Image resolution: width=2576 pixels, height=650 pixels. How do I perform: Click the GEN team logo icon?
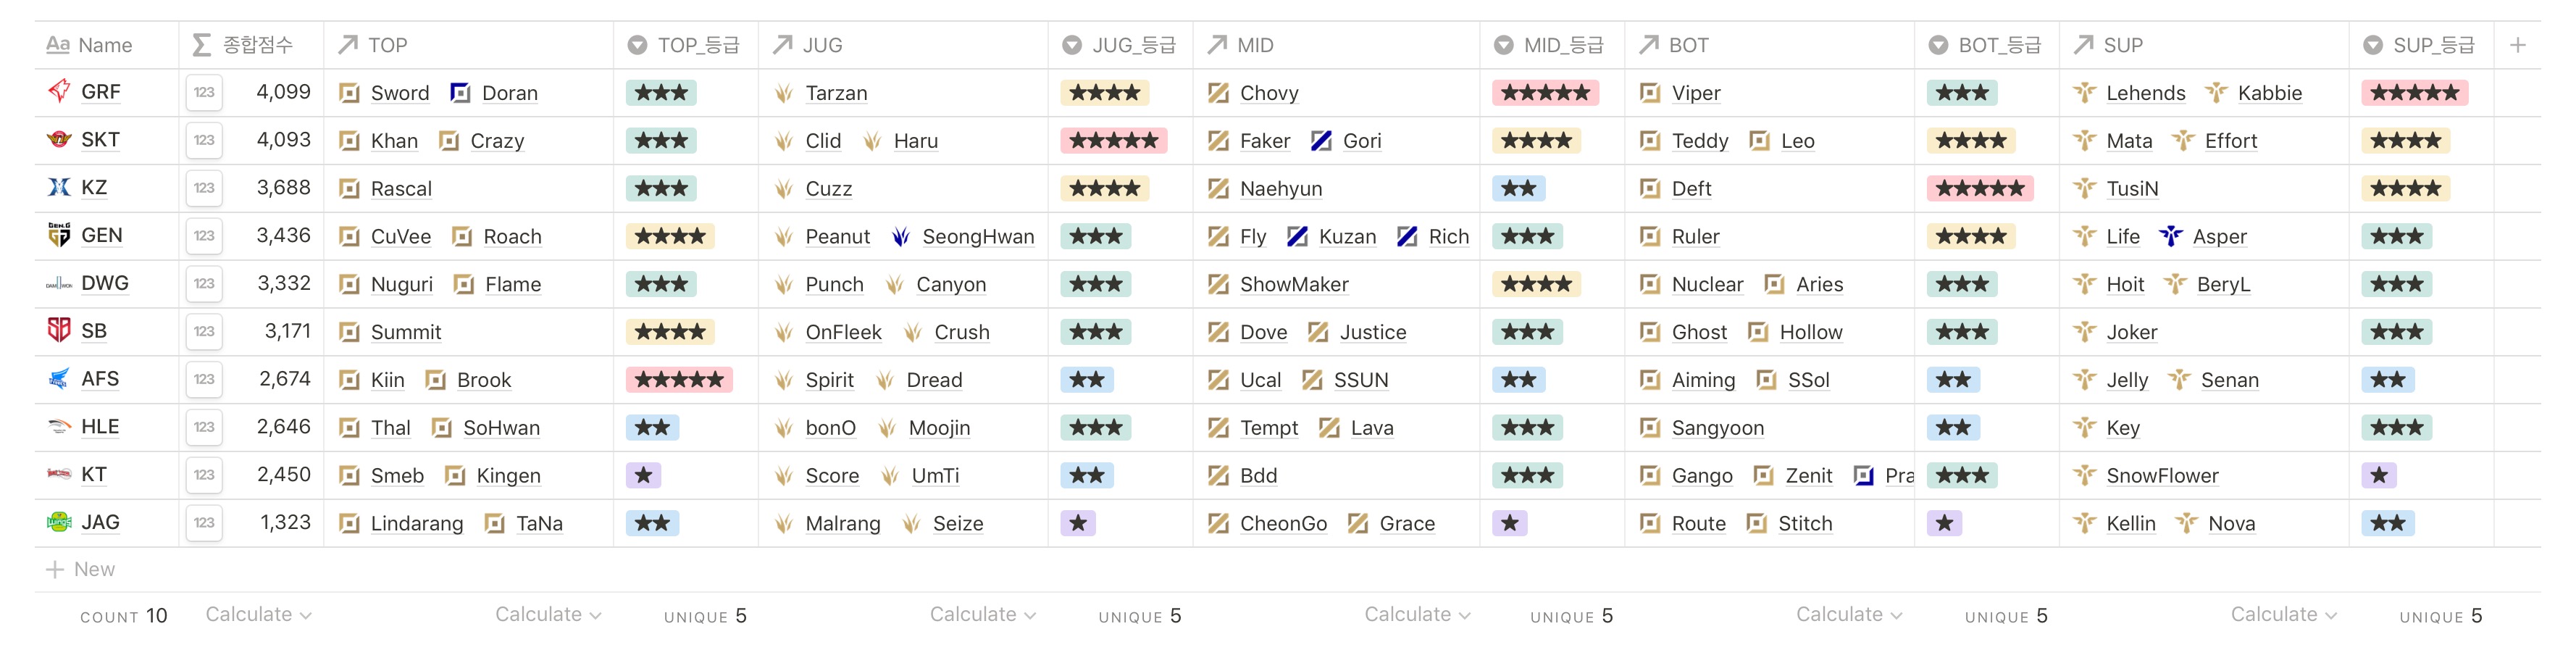tap(59, 236)
